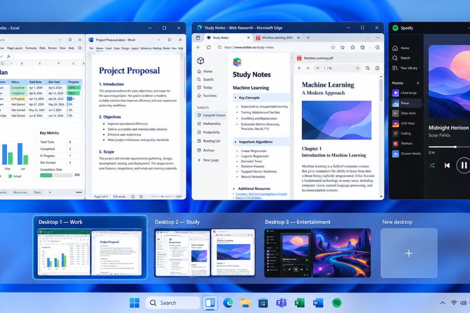470x313 pixels.
Task: Click the fx insert function icon in Excel
Action: (8, 56)
